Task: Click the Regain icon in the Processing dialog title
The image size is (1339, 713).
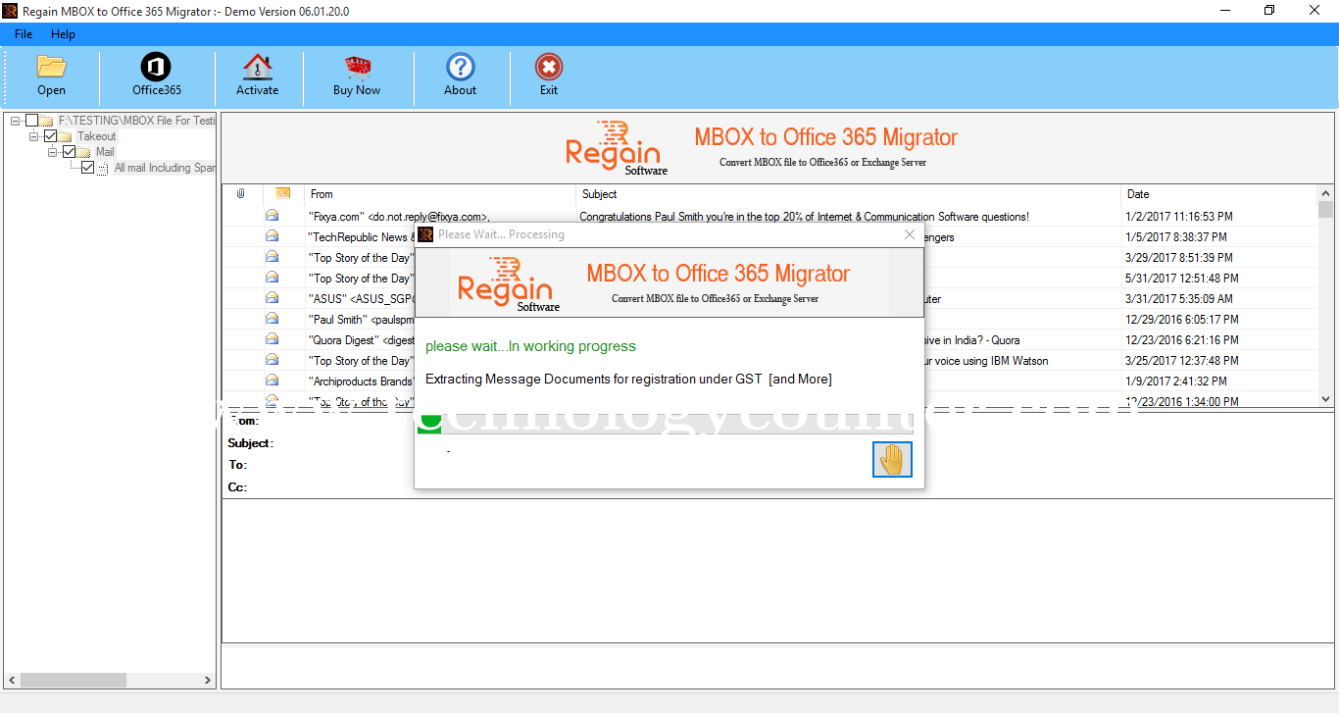Action: [425, 234]
